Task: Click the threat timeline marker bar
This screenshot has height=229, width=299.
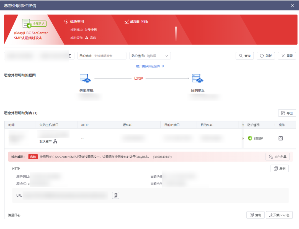Action: pos(176,33)
